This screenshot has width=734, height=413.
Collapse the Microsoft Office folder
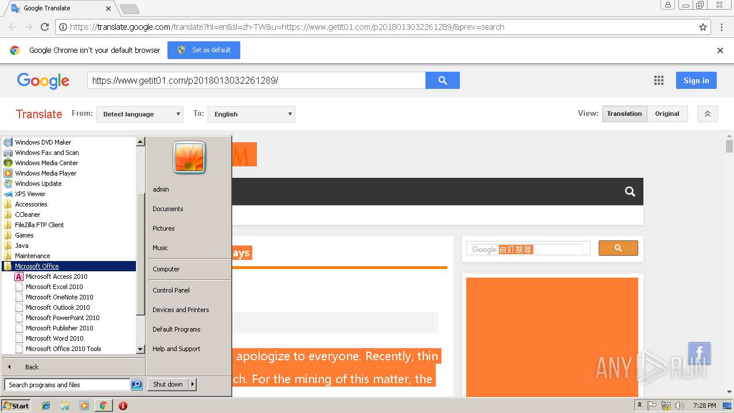click(69, 266)
